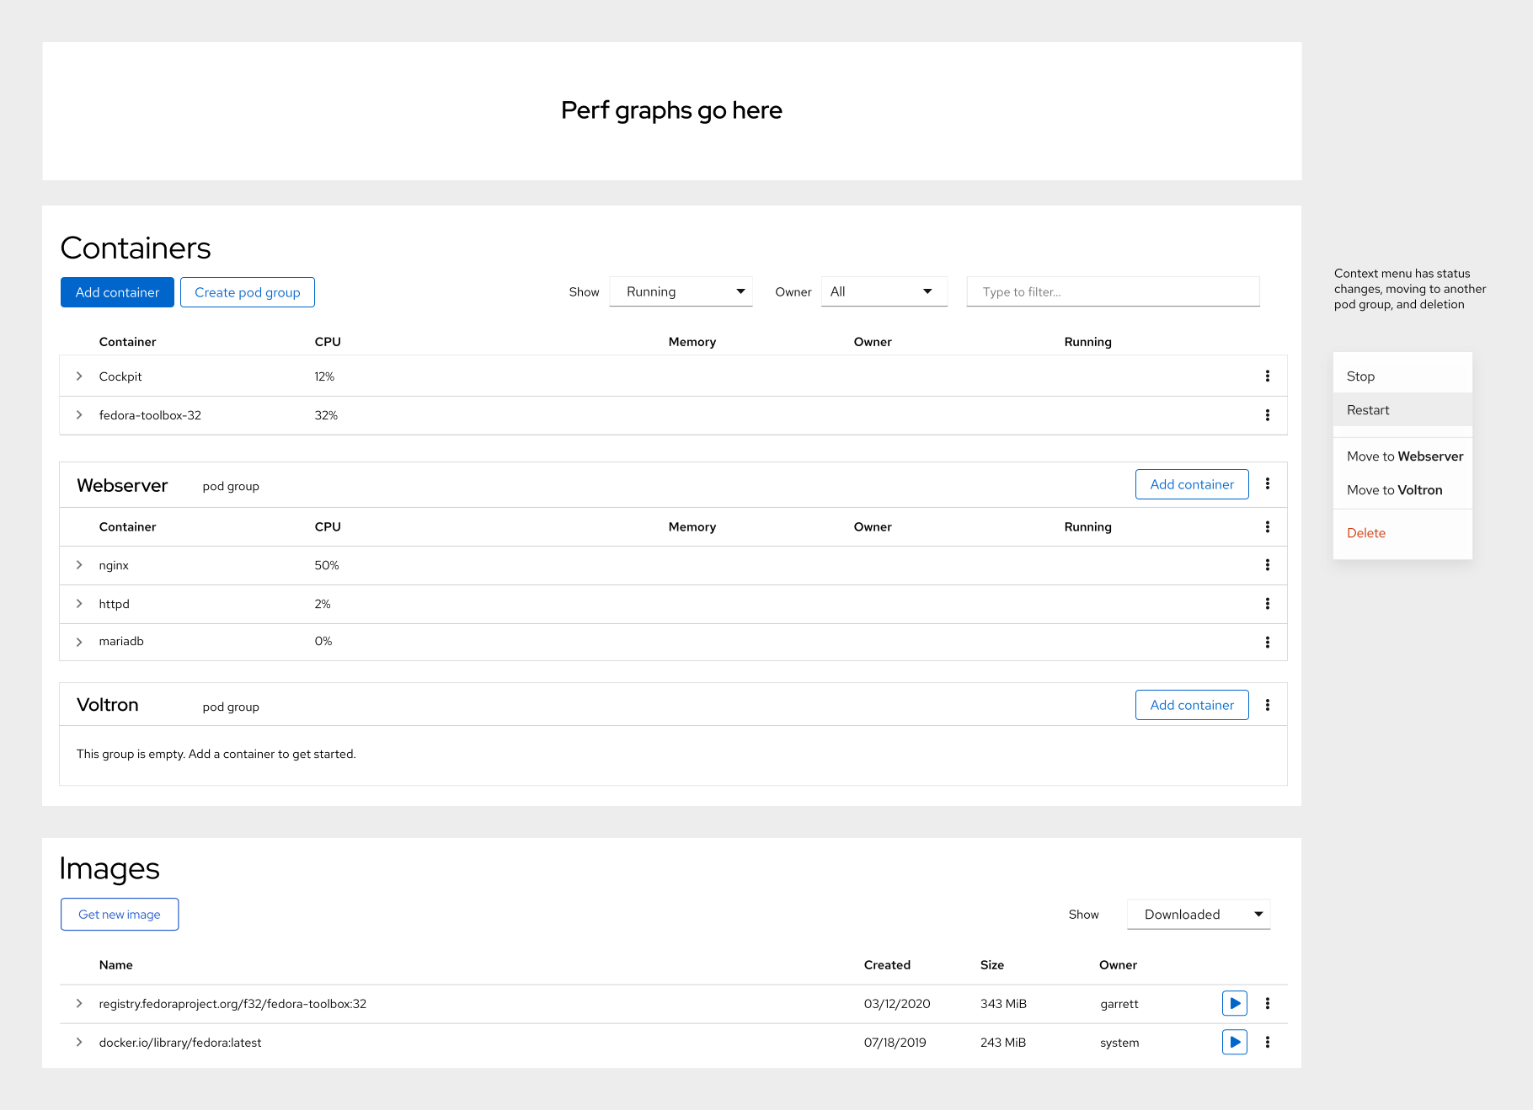Select Move to Voltron menu entry

click(1402, 490)
